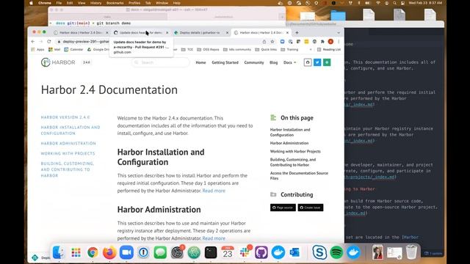
Task: Read more about Harbor Installation and Configuration
Action: point(214,191)
